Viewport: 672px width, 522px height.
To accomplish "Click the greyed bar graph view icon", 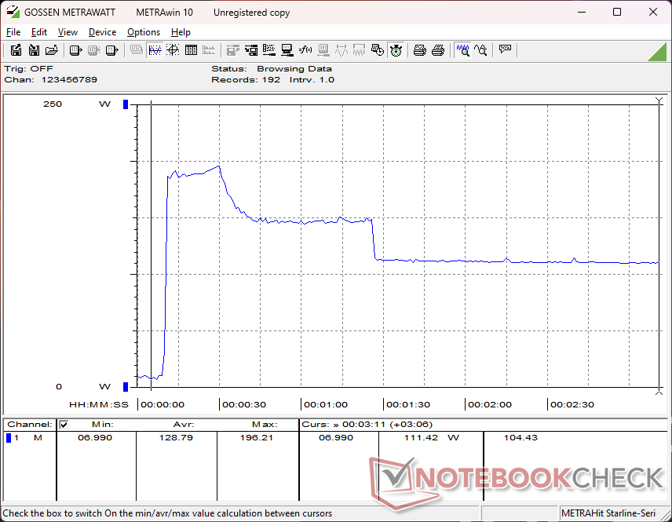I will (x=209, y=50).
